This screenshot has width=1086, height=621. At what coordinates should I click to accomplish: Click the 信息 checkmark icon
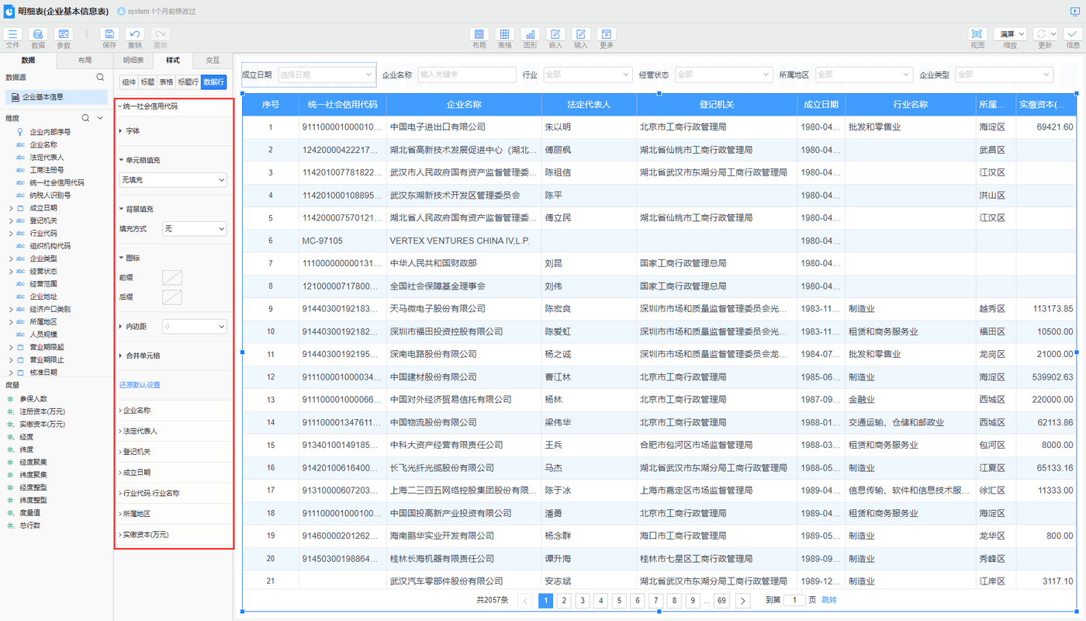[1073, 35]
